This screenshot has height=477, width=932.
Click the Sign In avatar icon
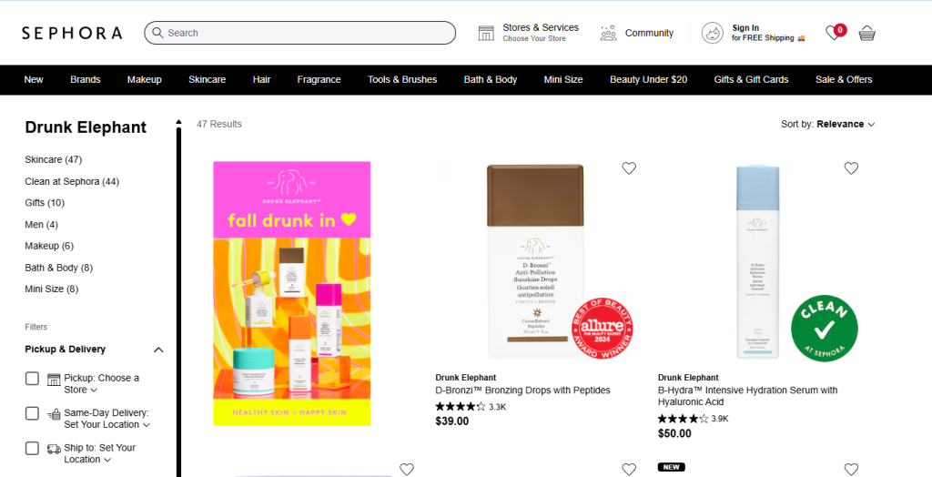713,33
